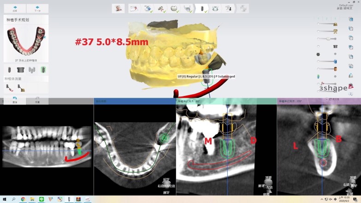Viewport: 361px width, 203px height.
Task: Select the abutment sleeve tool icon
Action: point(20,70)
